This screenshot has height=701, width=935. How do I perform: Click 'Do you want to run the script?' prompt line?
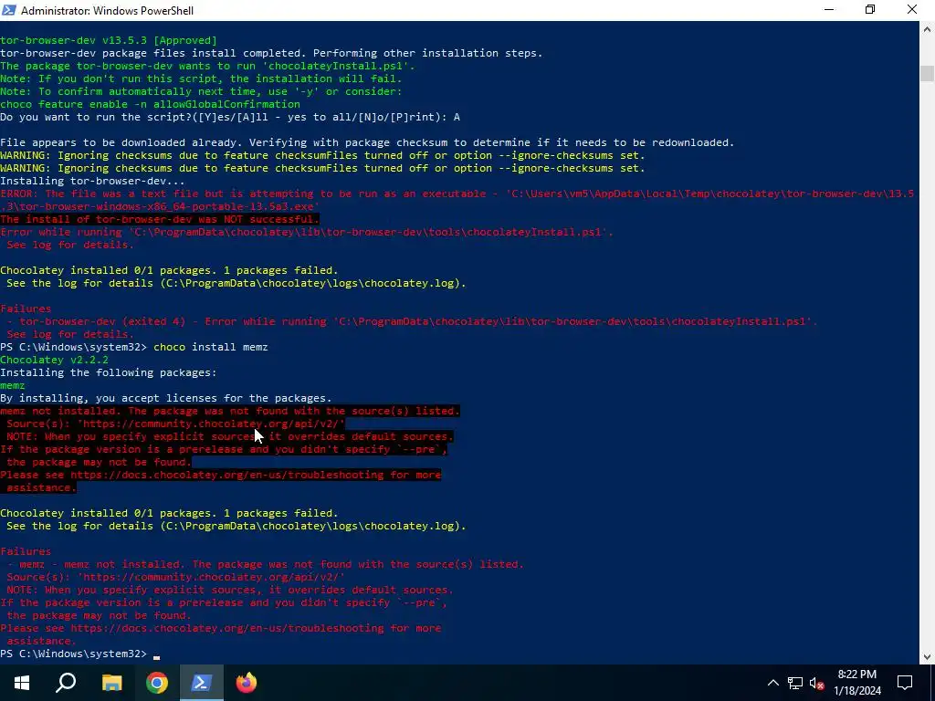pos(229,118)
